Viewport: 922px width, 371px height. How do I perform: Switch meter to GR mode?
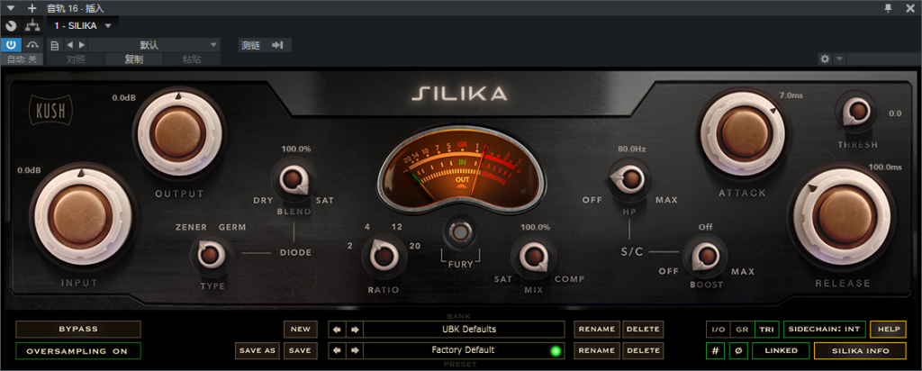[x=742, y=330]
